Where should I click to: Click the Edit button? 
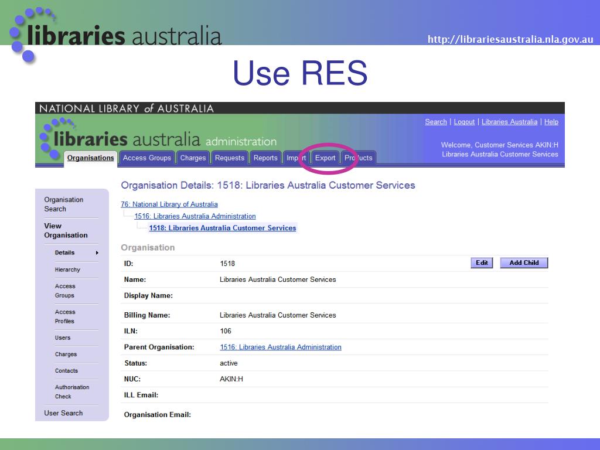coord(482,263)
